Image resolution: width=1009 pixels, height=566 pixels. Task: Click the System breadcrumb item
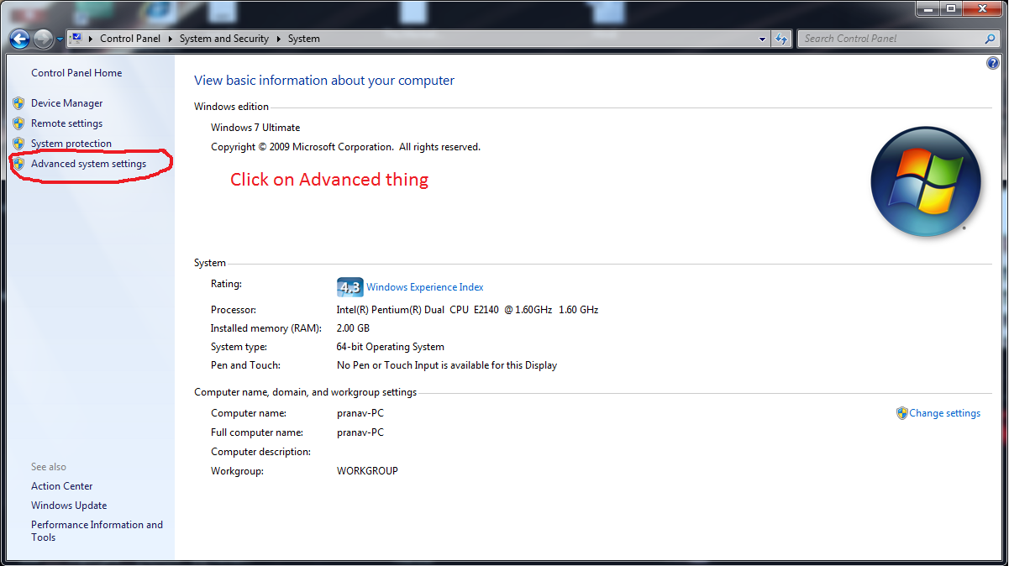click(x=303, y=39)
